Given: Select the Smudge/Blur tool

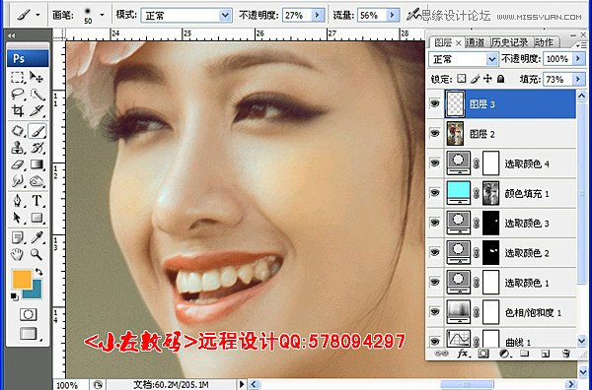Looking at the screenshot, I should pos(18,181).
